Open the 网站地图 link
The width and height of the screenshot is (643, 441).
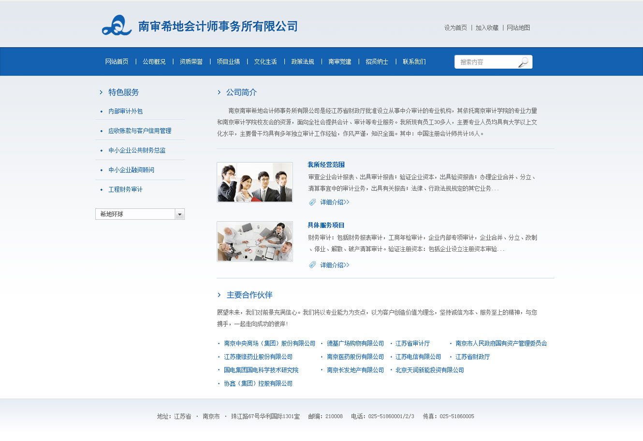point(518,28)
